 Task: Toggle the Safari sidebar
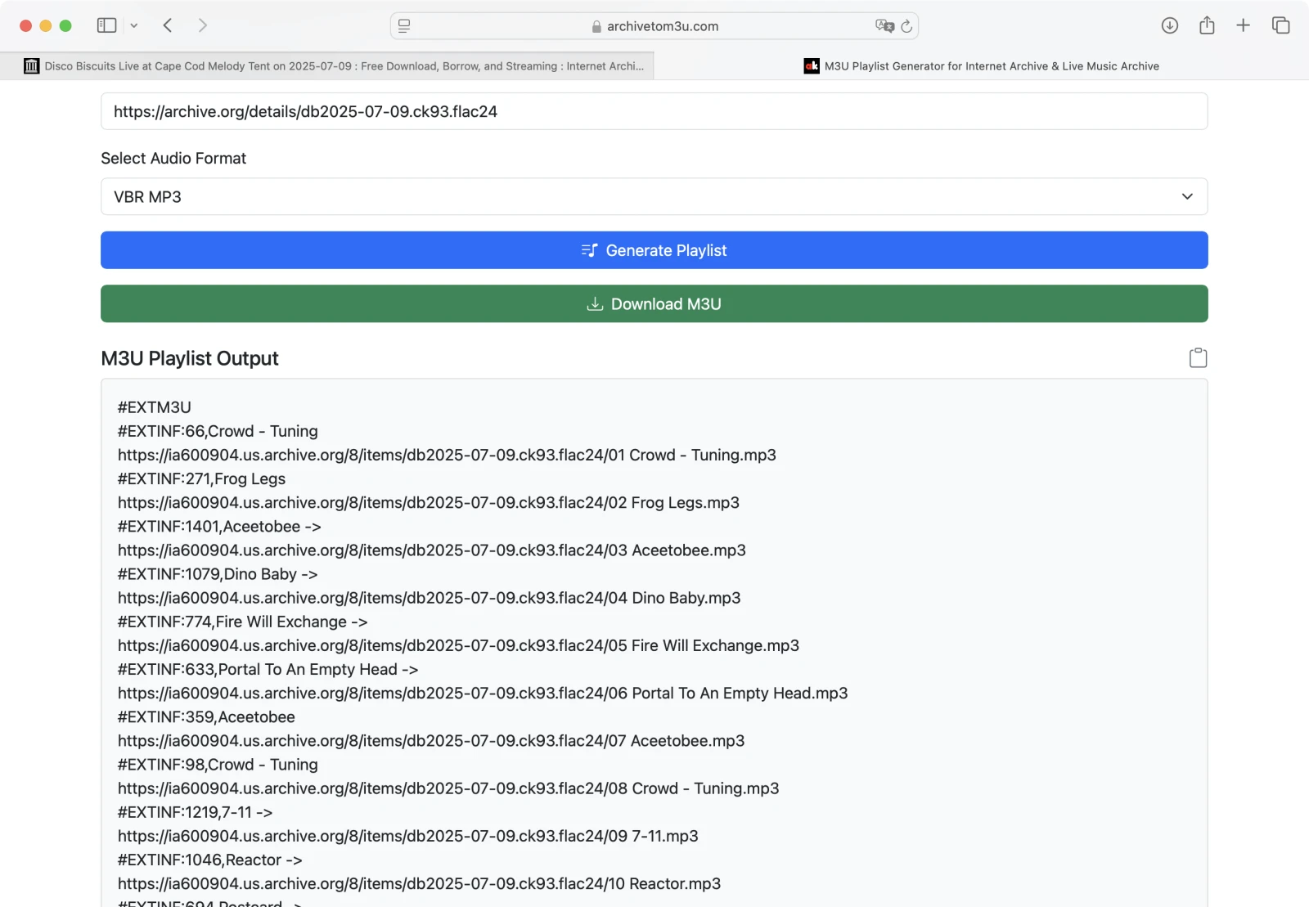[106, 25]
